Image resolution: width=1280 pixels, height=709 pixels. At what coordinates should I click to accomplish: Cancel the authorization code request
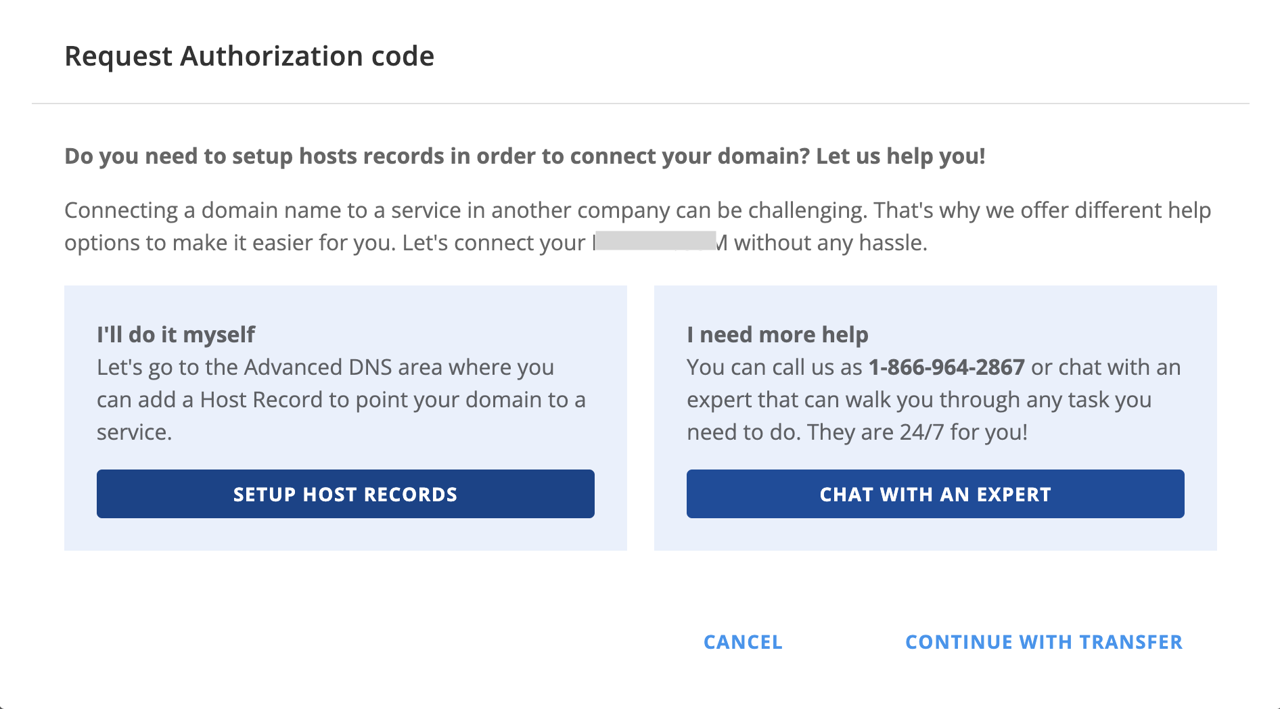[743, 642]
